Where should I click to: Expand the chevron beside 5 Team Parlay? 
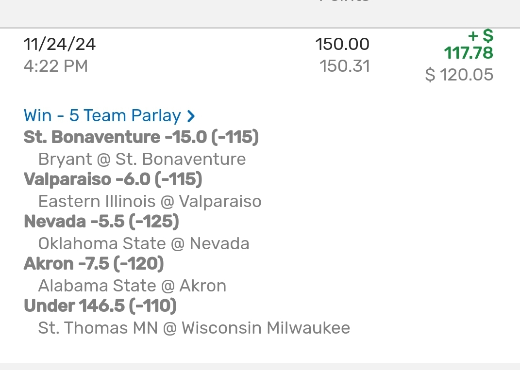[191, 116]
